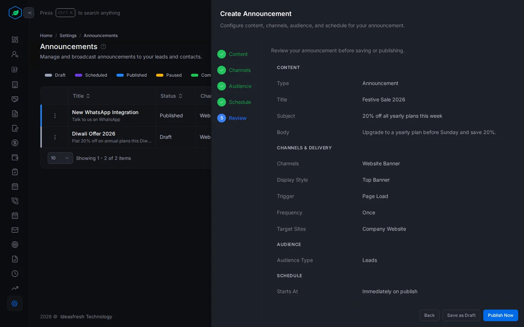Go to the Audience step
Viewport: 524px width, 327px height.
234,86
